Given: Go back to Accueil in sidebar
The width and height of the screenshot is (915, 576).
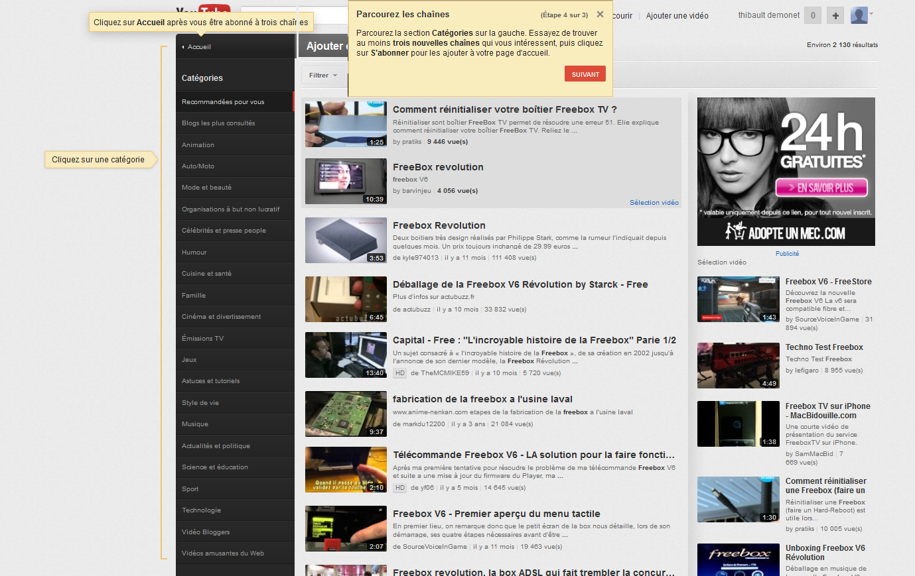Looking at the screenshot, I should (198, 47).
